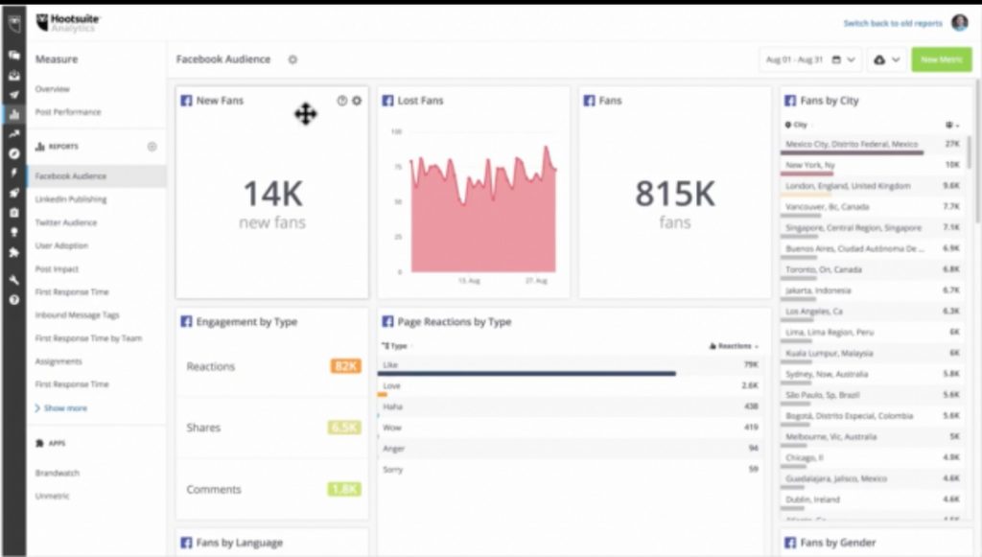Open the Brandwatch app link

tap(57, 473)
